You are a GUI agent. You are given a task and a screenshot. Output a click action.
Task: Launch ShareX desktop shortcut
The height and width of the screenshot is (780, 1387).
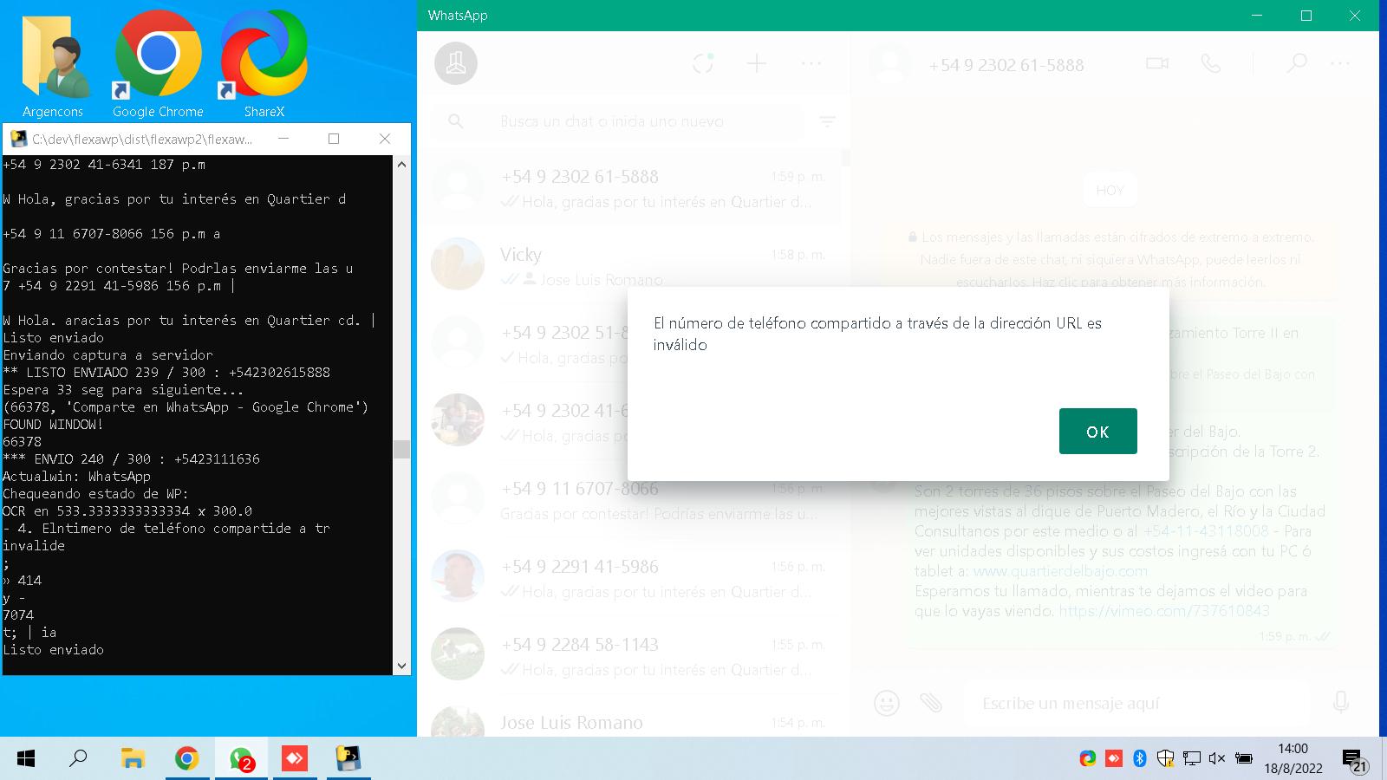pyautogui.click(x=264, y=64)
